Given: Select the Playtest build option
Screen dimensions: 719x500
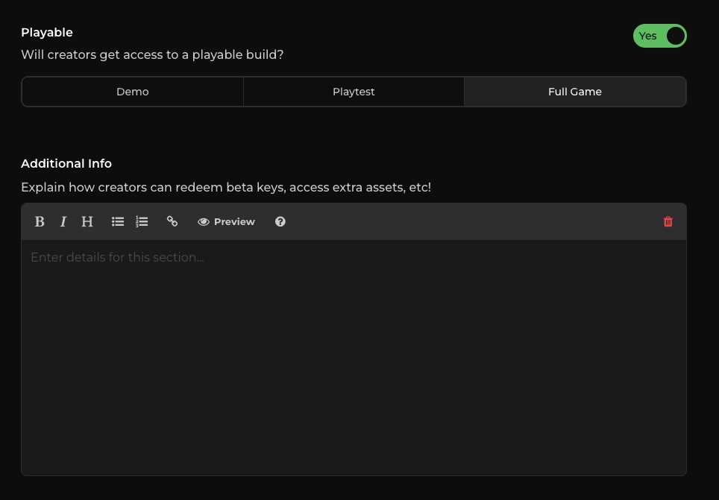Looking at the screenshot, I should click(x=354, y=92).
